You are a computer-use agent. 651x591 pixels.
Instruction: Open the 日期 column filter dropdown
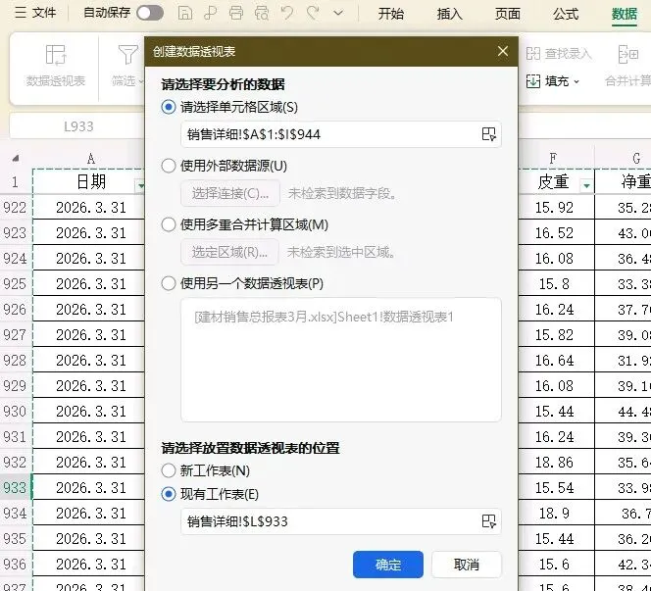pos(140,185)
